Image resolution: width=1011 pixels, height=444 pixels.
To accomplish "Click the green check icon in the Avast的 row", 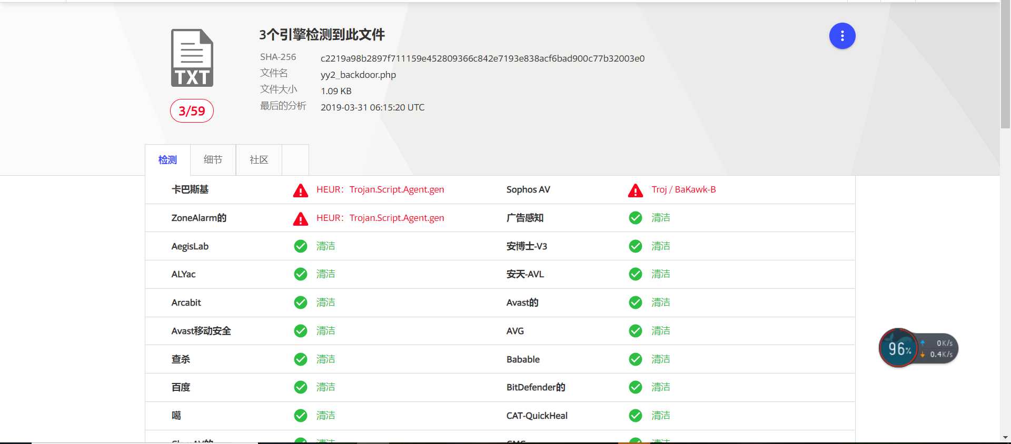I will [x=636, y=302].
